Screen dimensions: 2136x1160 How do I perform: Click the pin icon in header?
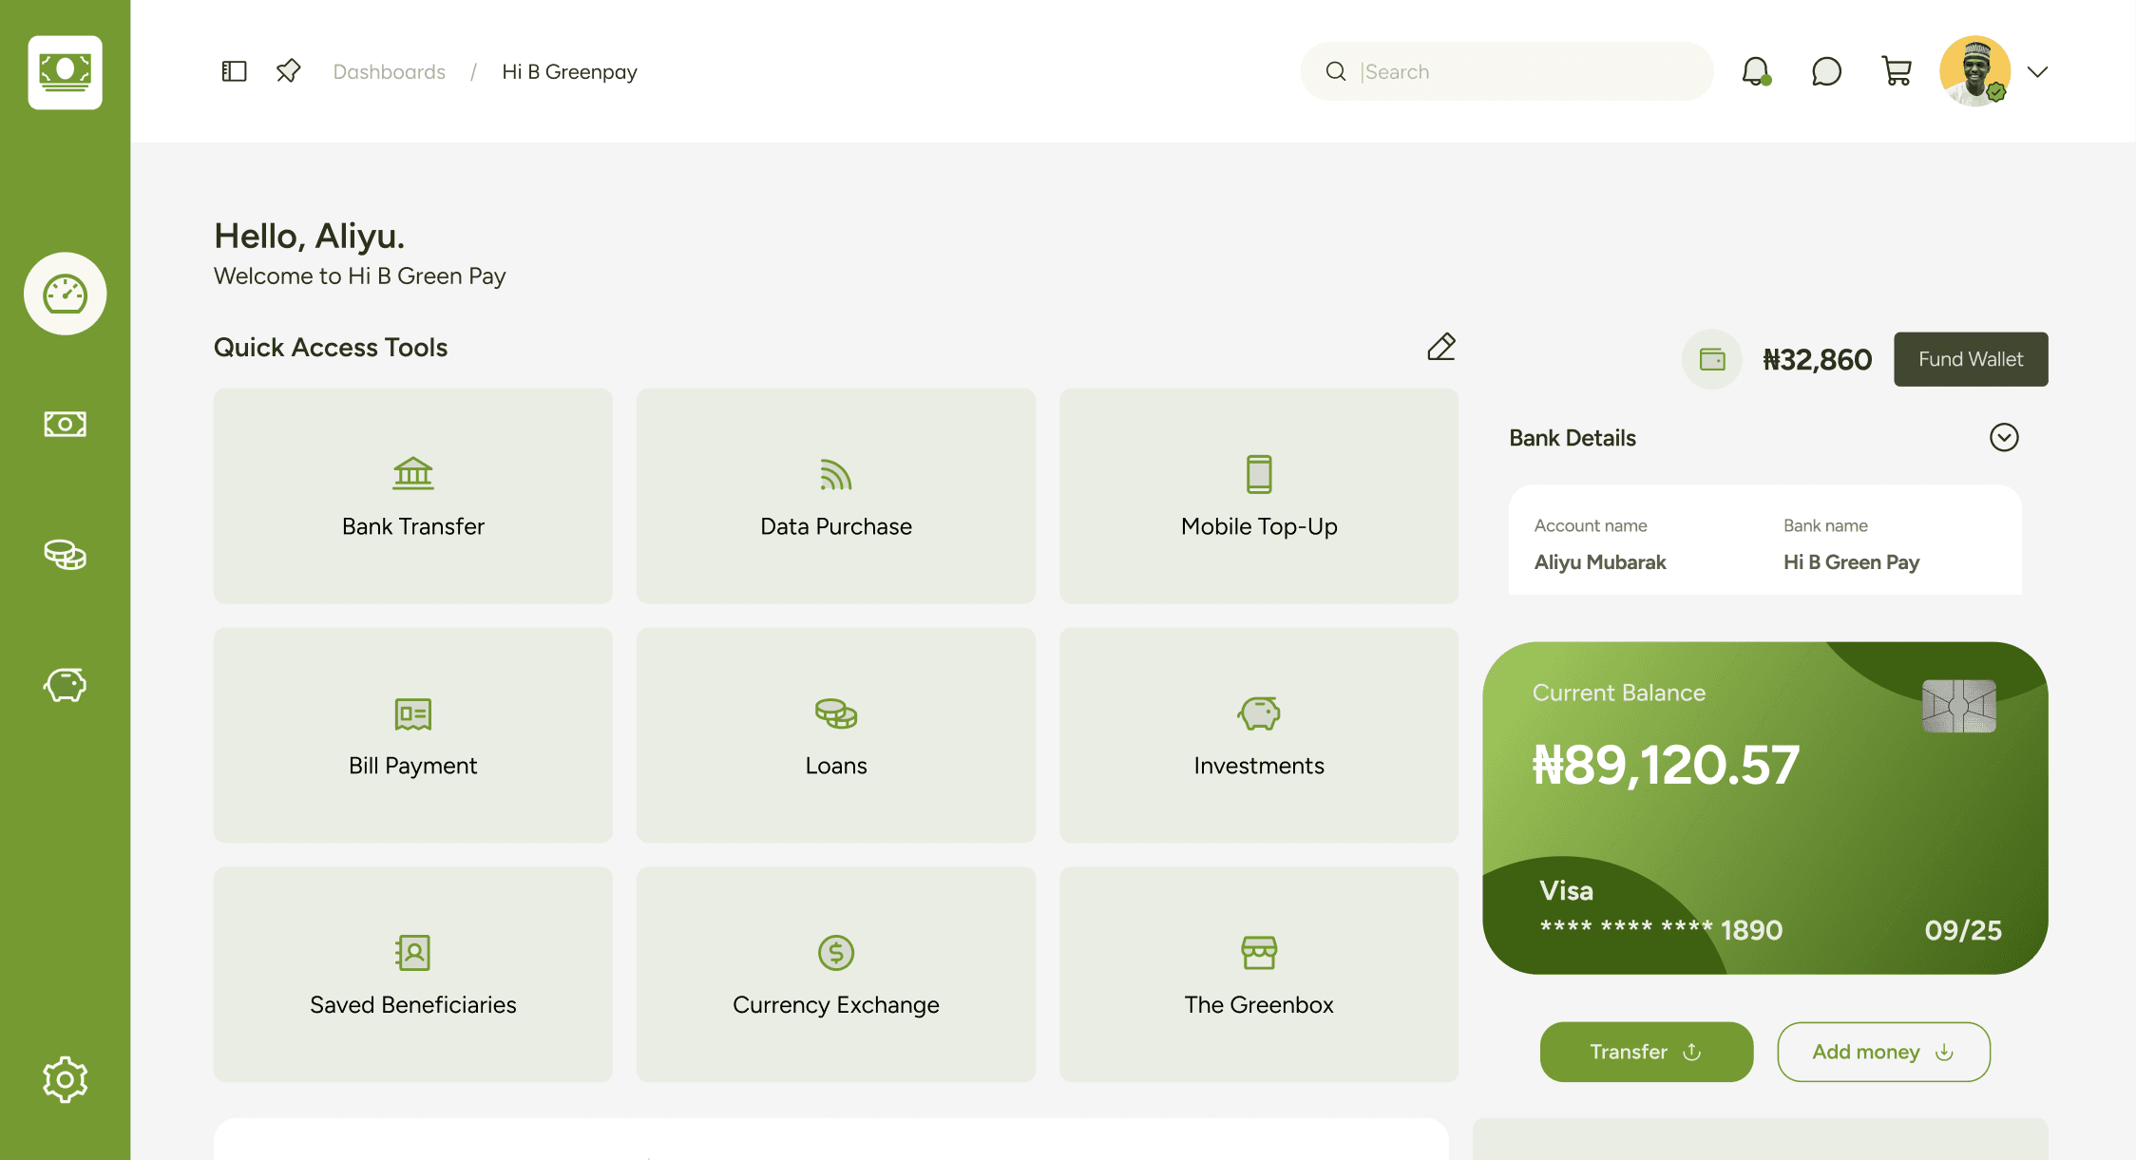click(x=288, y=71)
